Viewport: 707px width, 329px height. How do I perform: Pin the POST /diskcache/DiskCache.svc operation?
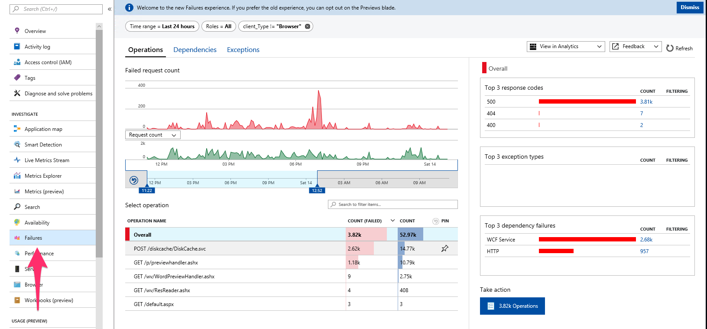pos(444,248)
